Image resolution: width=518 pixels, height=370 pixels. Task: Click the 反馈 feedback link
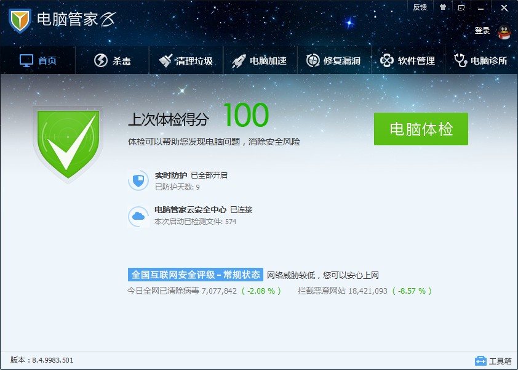pos(420,7)
